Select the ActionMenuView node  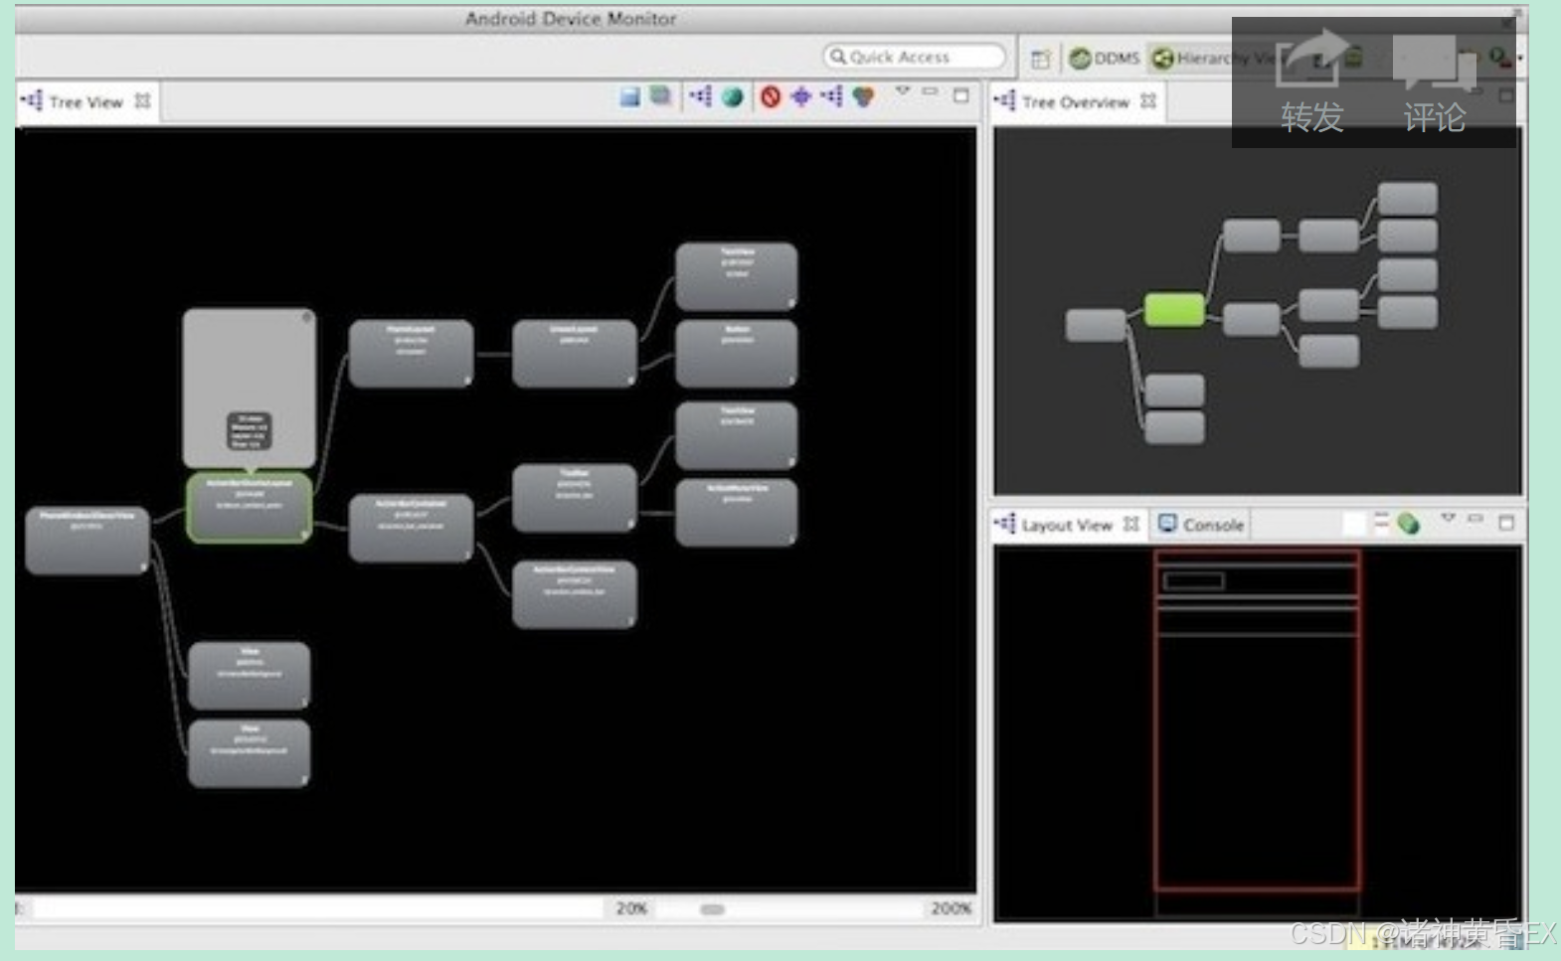point(737,513)
